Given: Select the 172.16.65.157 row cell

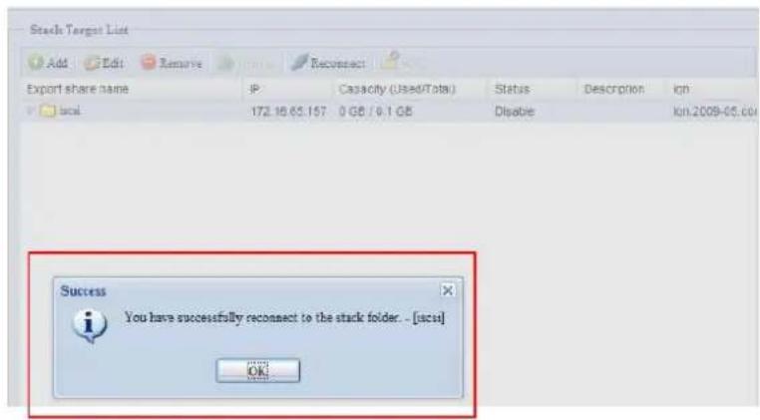Looking at the screenshot, I should click(288, 112).
